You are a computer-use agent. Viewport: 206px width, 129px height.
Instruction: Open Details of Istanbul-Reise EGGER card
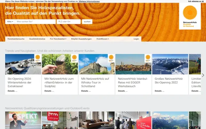point(123,91)
